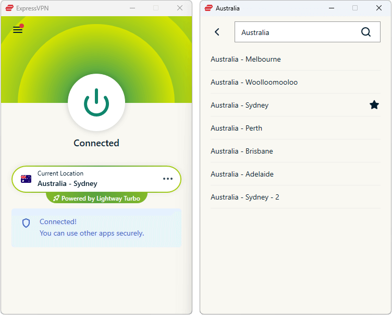The width and height of the screenshot is (392, 315).
Task: Toggle favorite star for Australia - Sydney
Action: [x=374, y=105]
